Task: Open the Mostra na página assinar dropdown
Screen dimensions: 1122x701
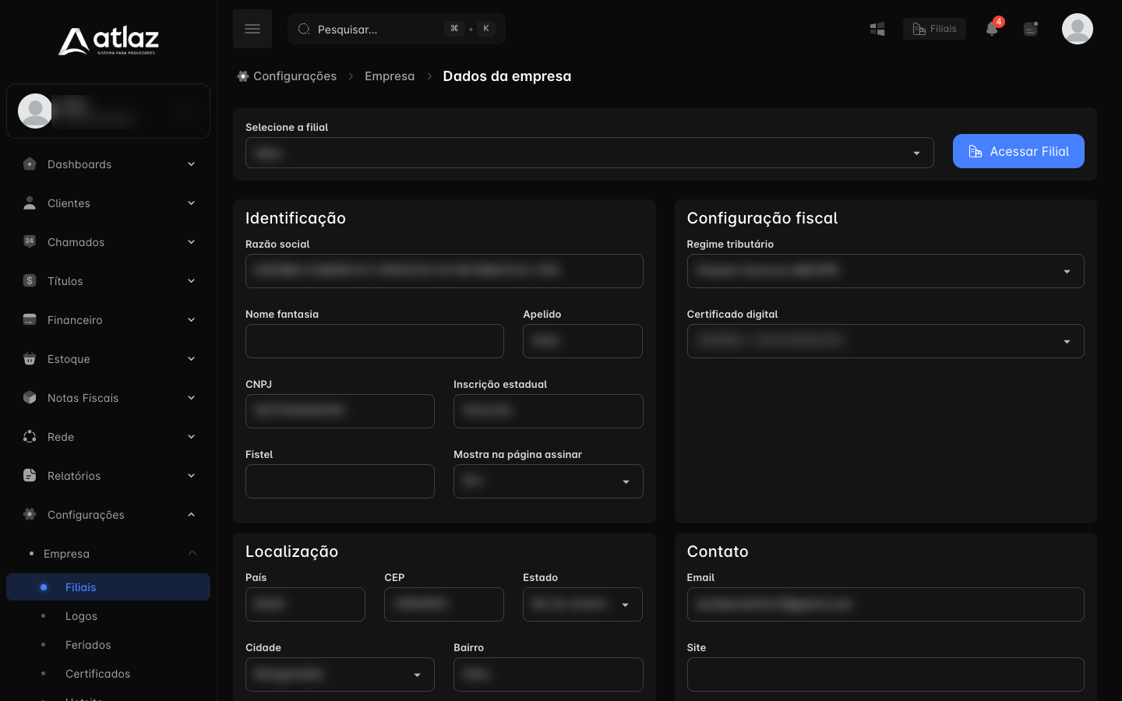Action: (x=549, y=481)
